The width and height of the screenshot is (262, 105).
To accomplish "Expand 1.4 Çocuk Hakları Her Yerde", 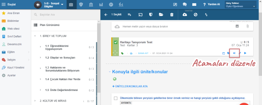I will 40,79.
